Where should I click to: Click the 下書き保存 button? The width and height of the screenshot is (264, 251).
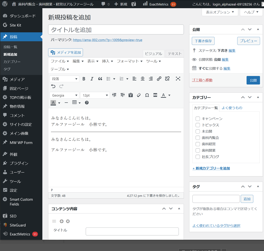pyautogui.click(x=203, y=41)
